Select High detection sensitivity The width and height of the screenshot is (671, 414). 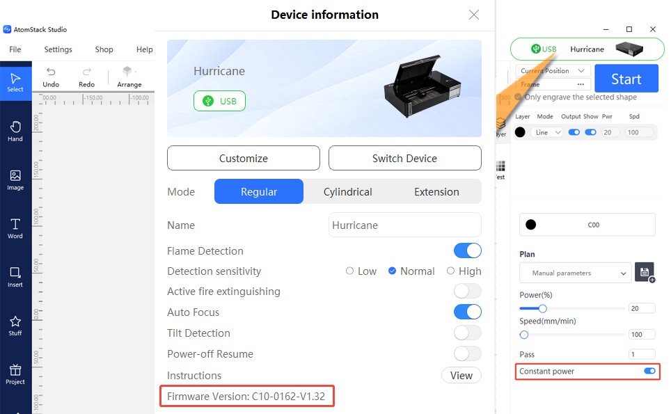point(464,271)
